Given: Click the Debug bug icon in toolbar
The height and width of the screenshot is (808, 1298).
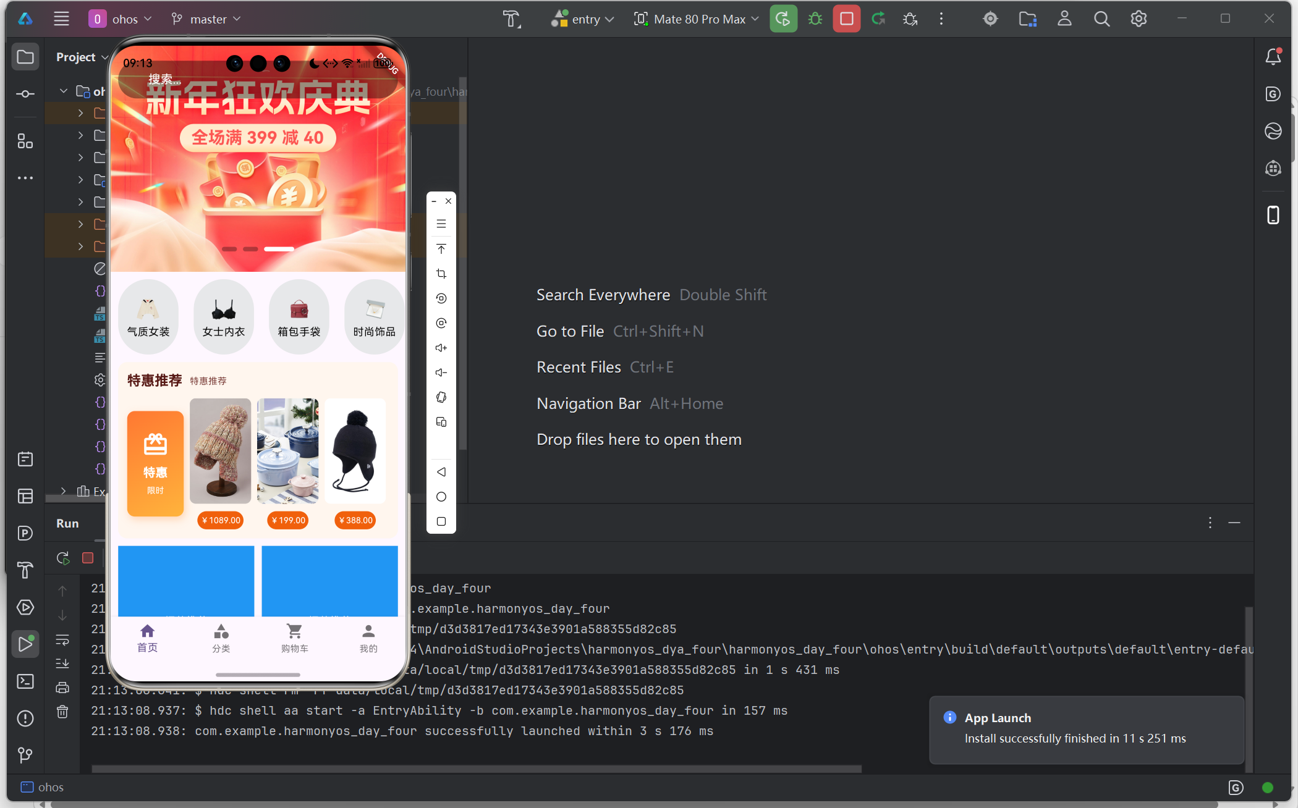Looking at the screenshot, I should pos(815,19).
